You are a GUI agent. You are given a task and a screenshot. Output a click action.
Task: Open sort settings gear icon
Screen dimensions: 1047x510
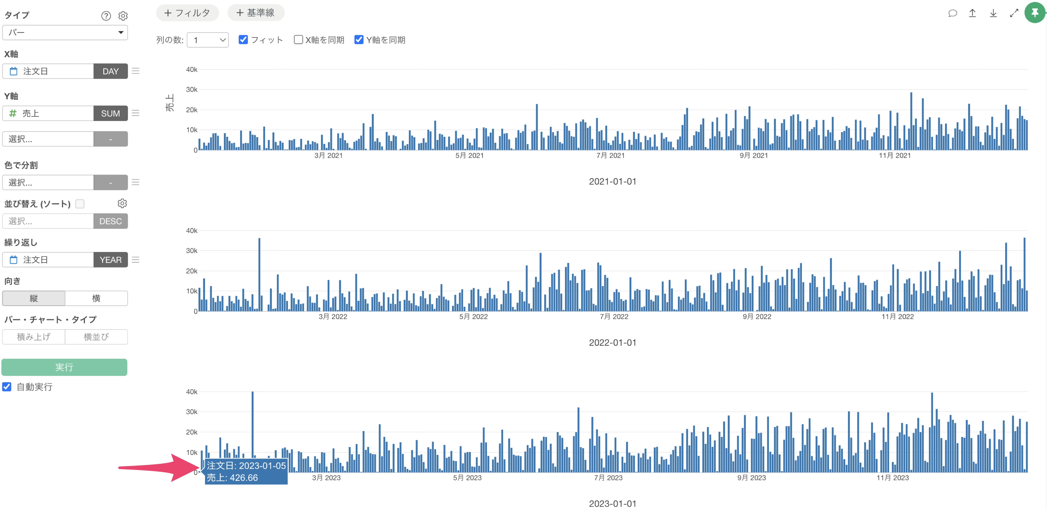click(x=122, y=203)
